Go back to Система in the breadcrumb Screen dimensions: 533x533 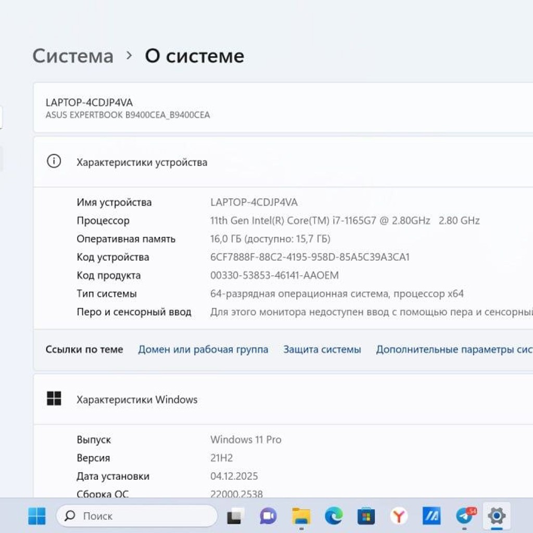coord(73,56)
